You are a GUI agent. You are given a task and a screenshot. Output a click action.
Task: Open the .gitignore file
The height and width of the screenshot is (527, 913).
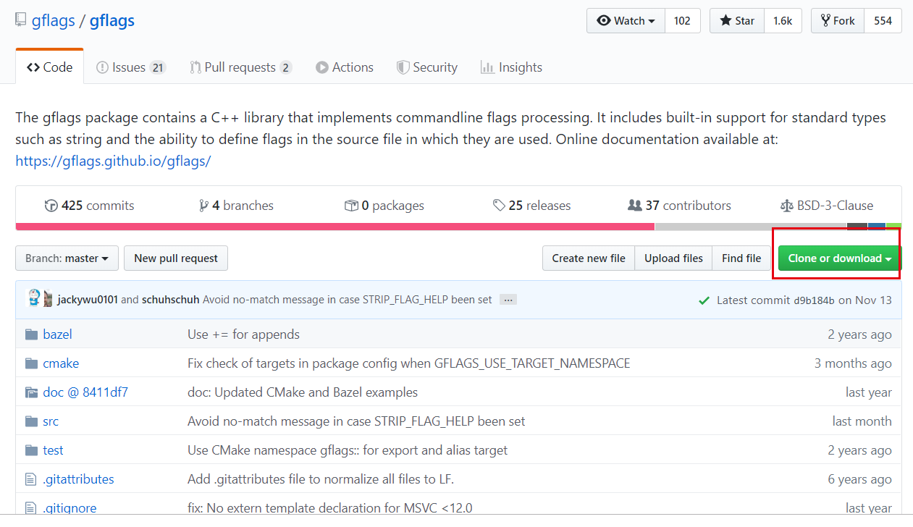pos(70,508)
